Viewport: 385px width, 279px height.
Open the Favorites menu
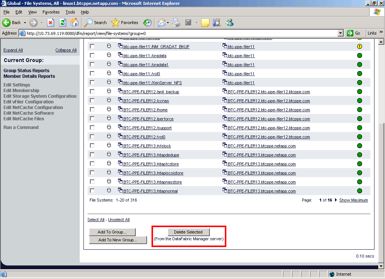51,12
